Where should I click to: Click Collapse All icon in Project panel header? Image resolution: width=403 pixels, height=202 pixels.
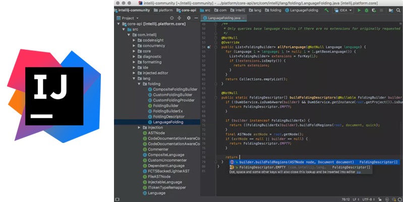pos(180,18)
